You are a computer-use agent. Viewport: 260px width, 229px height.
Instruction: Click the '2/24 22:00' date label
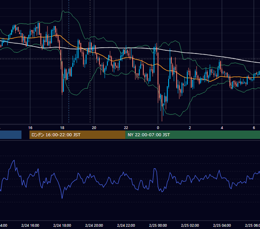(126, 225)
